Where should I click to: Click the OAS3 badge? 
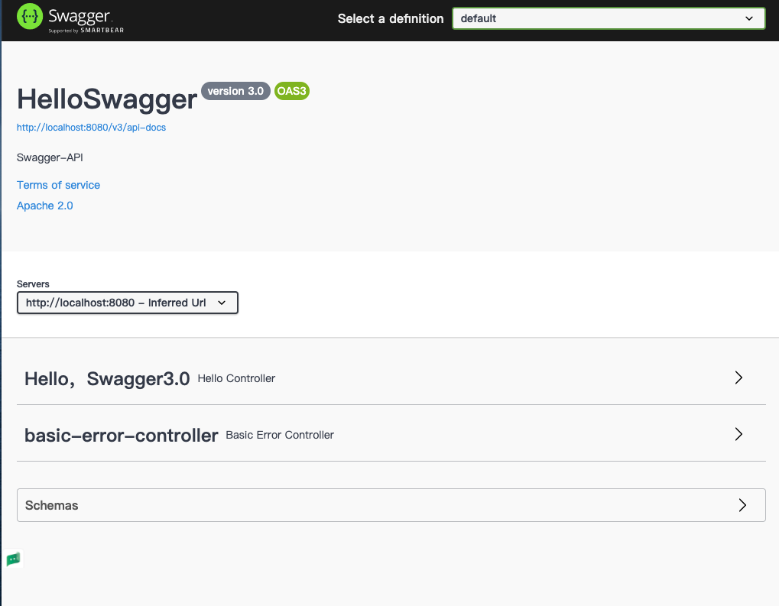[291, 91]
